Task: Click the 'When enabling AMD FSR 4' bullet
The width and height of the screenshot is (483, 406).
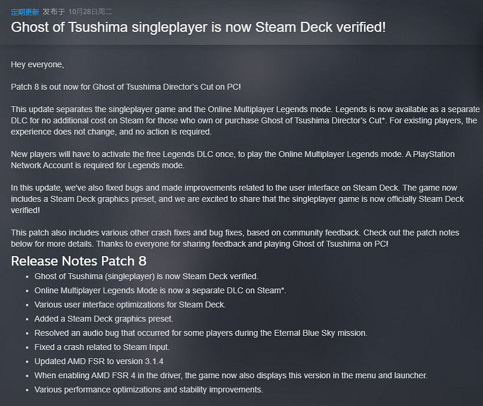Action: point(231,375)
